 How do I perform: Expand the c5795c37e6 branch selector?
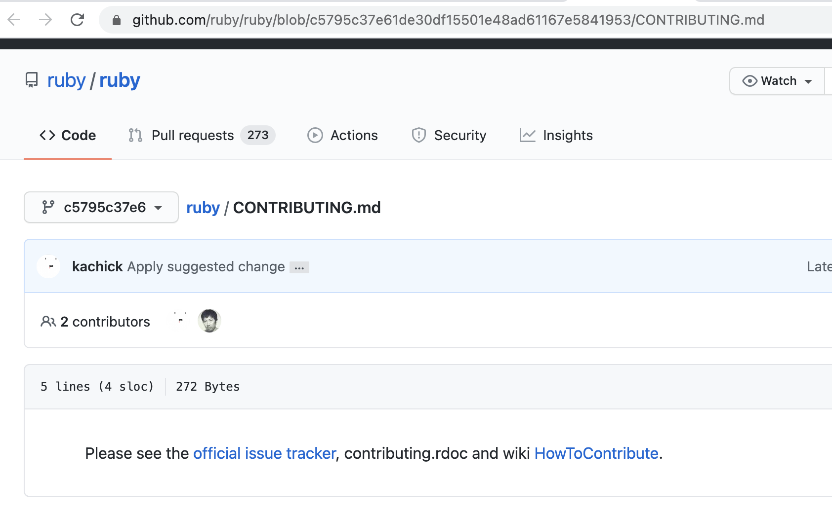tap(101, 207)
